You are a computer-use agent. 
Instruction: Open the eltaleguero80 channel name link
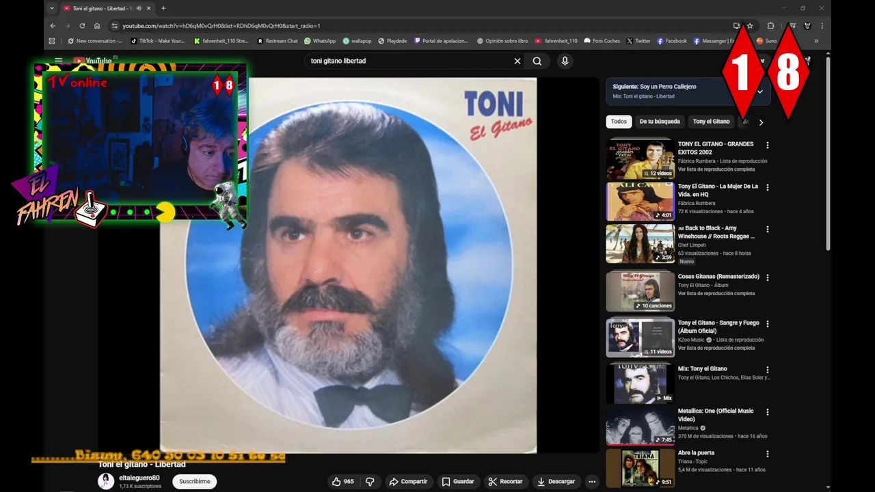coord(139,478)
